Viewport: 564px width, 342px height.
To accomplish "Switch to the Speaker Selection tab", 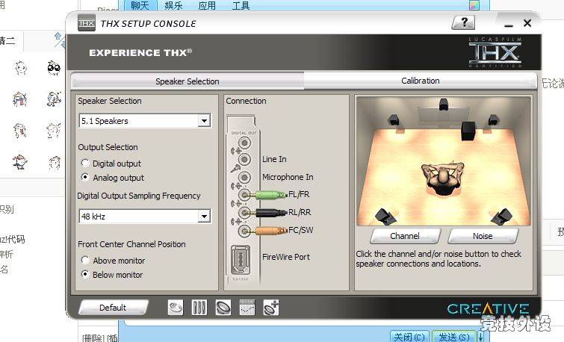I will (x=187, y=81).
